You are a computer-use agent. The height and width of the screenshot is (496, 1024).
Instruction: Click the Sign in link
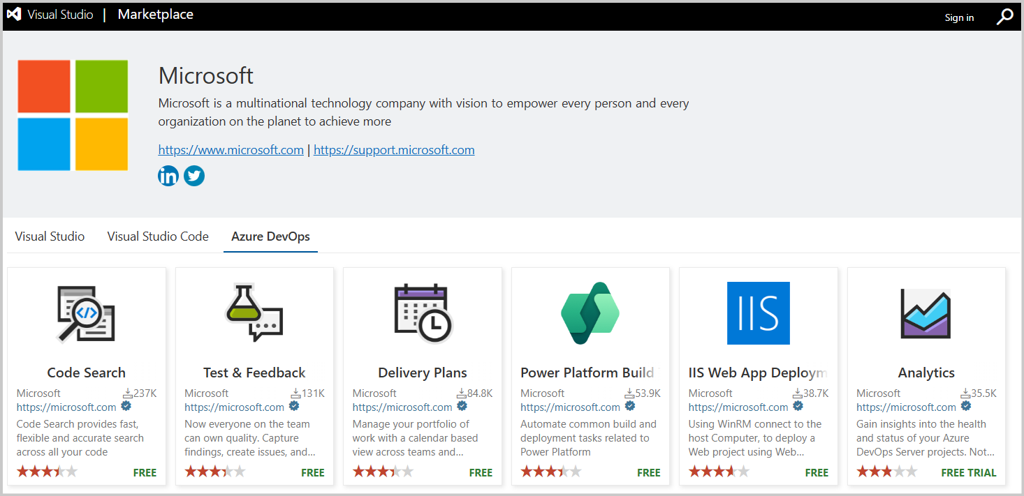(x=959, y=17)
